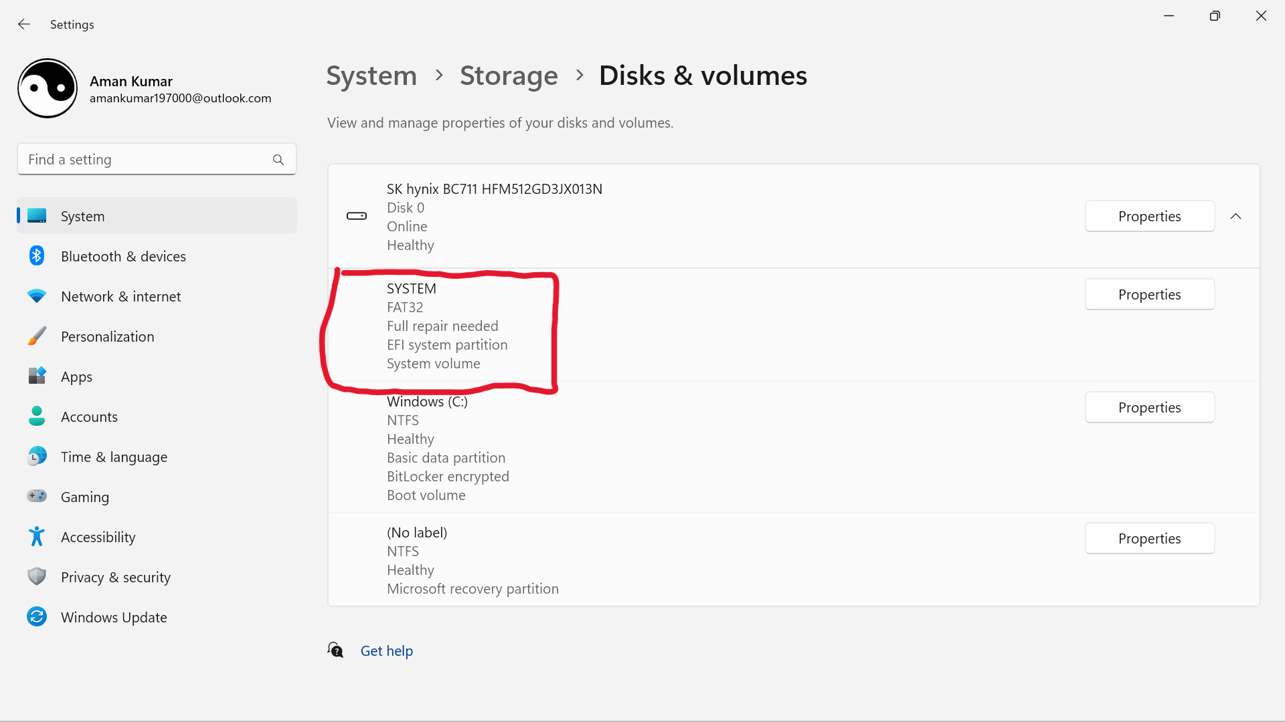
Task: Open Properties for SK hynix Disk 0
Action: pos(1149,216)
